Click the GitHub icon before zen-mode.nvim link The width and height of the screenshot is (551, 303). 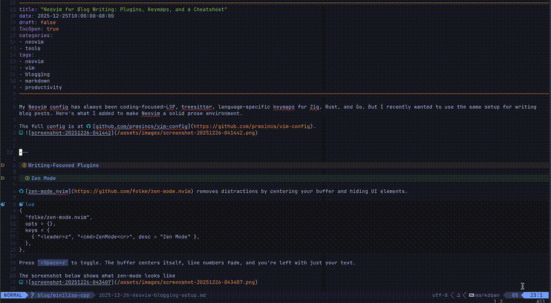pyautogui.click(x=21, y=191)
